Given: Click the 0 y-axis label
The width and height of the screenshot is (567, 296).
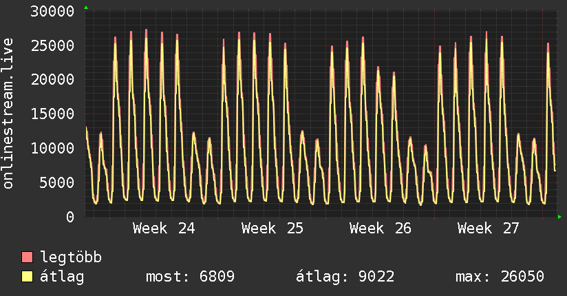Looking at the screenshot, I should 70,217.
